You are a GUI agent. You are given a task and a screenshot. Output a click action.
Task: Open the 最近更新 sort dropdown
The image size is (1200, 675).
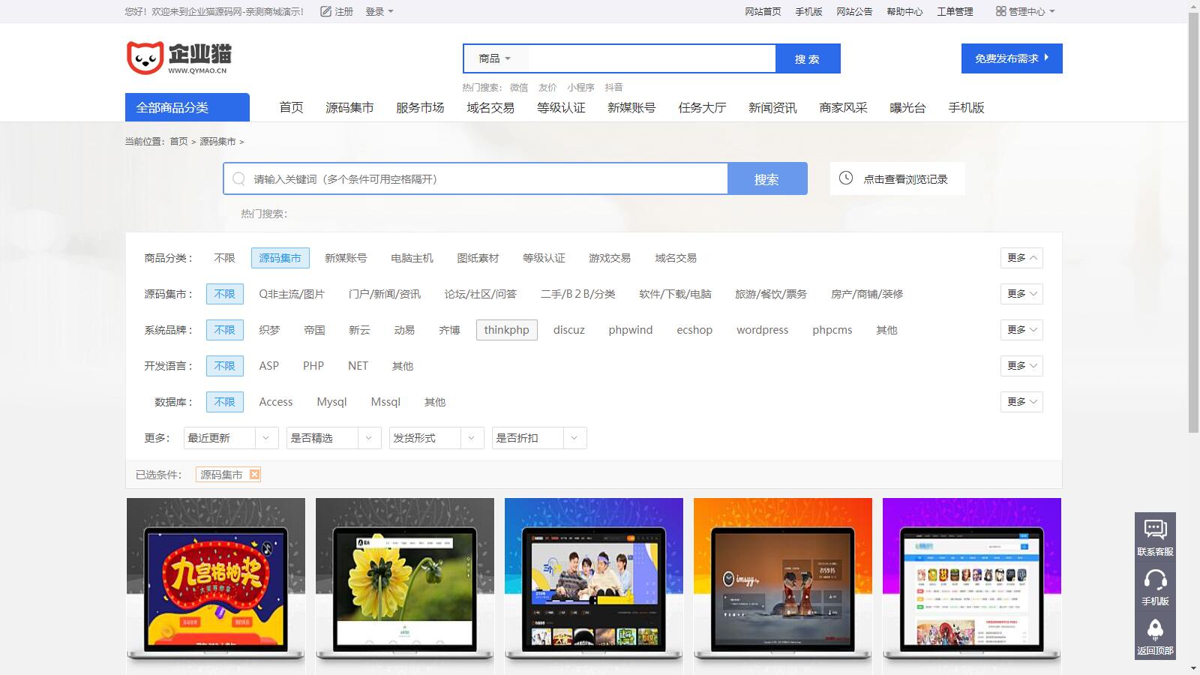pyautogui.click(x=231, y=438)
